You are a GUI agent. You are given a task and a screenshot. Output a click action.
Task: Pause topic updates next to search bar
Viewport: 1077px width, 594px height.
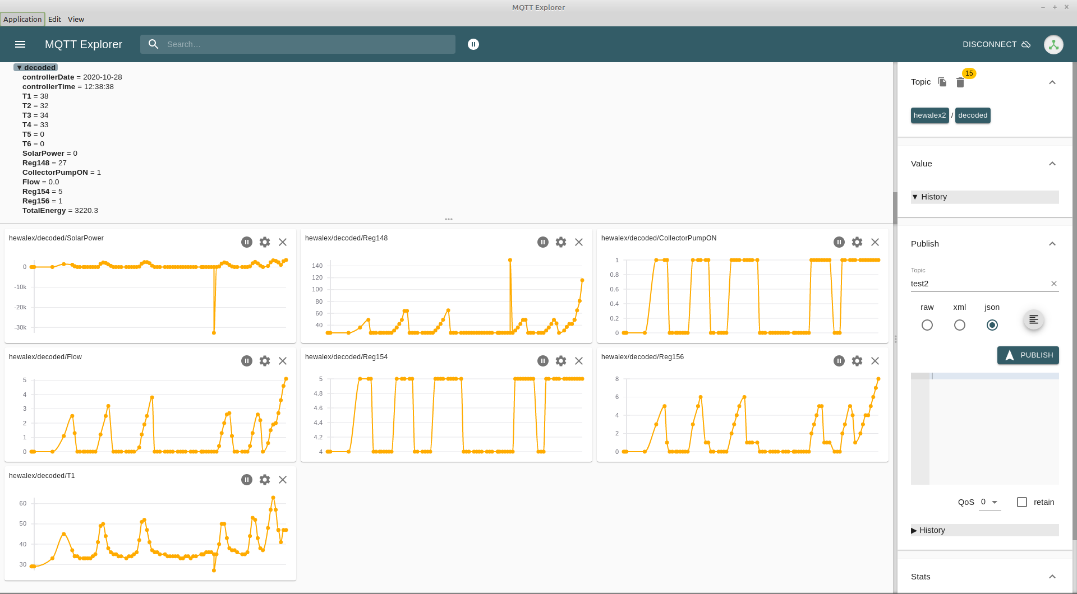coord(473,44)
